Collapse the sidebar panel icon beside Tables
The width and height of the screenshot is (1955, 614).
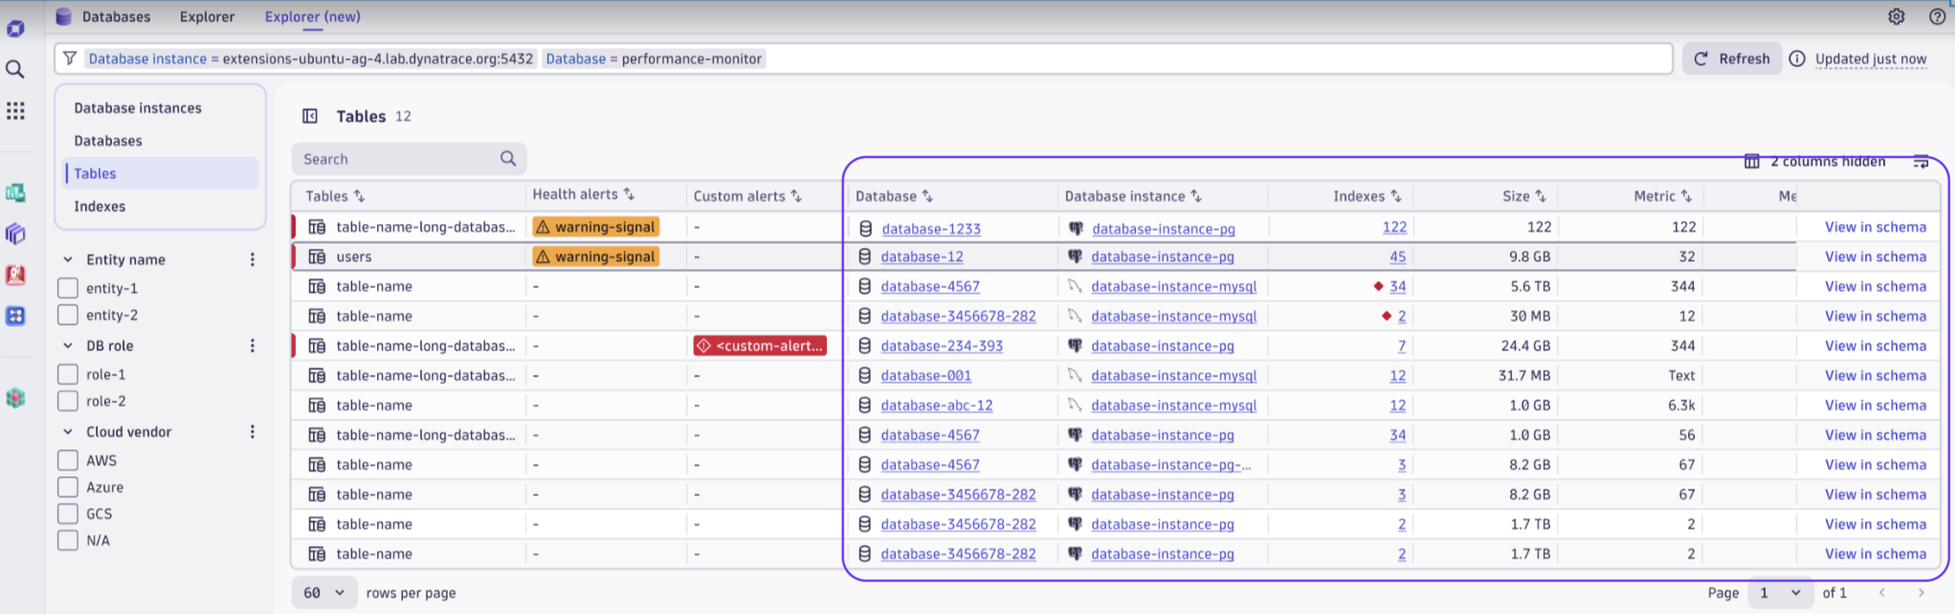pyautogui.click(x=310, y=116)
